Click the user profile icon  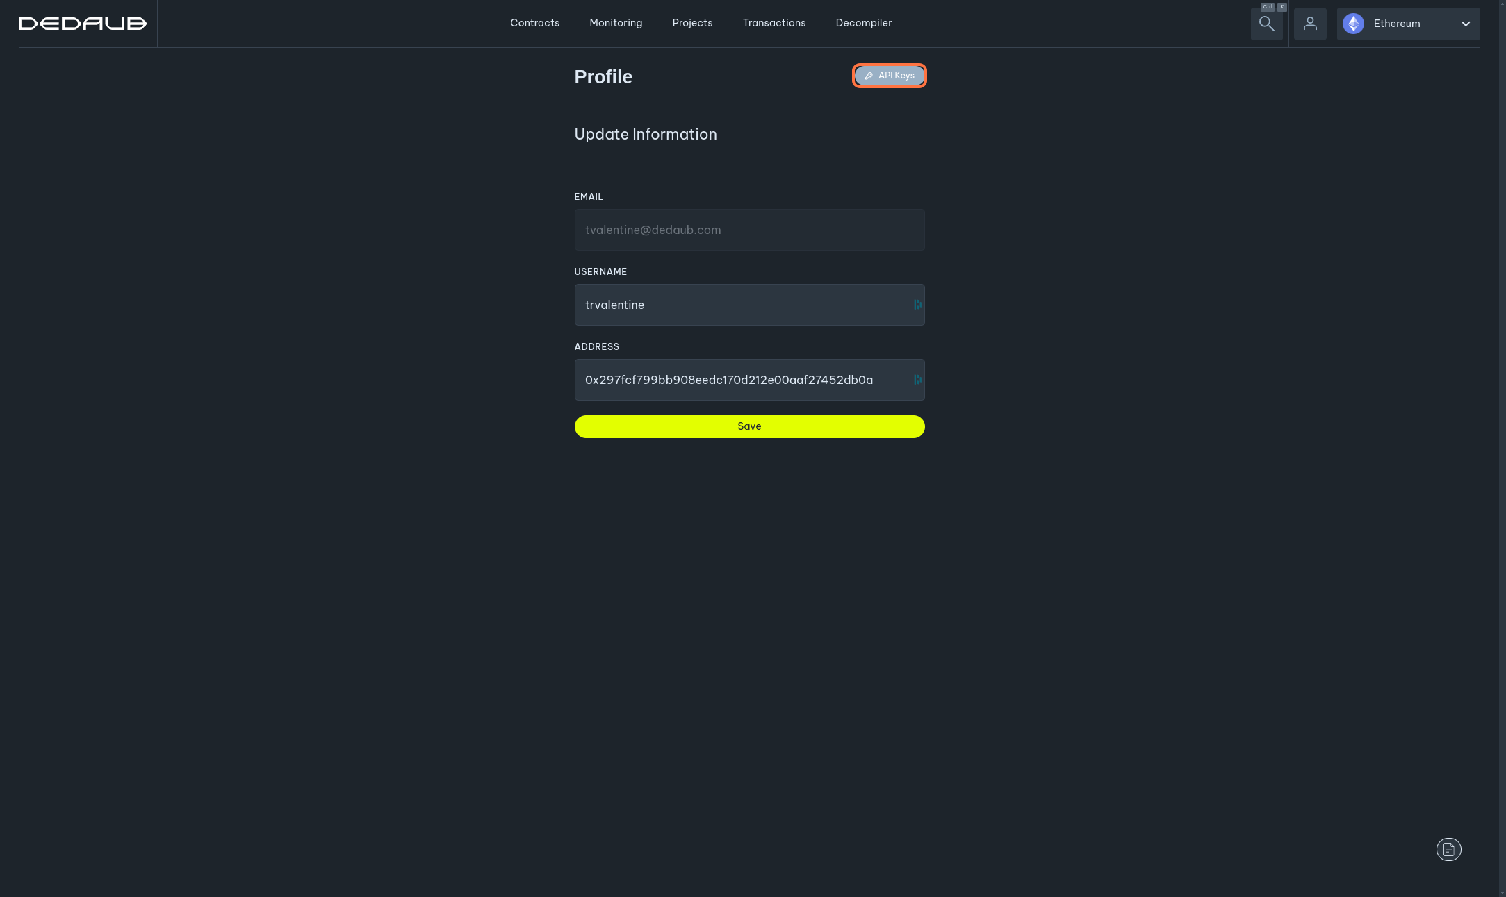(x=1310, y=24)
